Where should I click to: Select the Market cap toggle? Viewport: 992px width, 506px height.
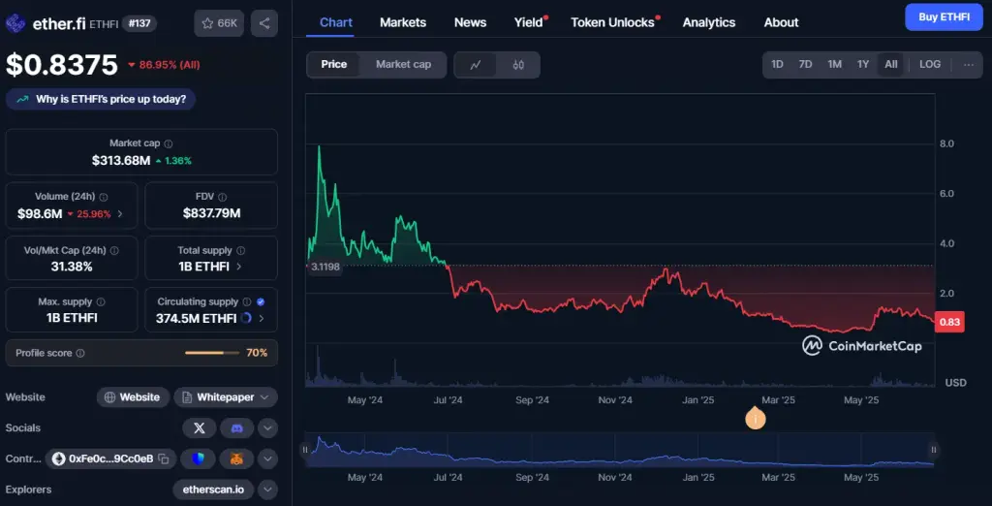tap(404, 65)
